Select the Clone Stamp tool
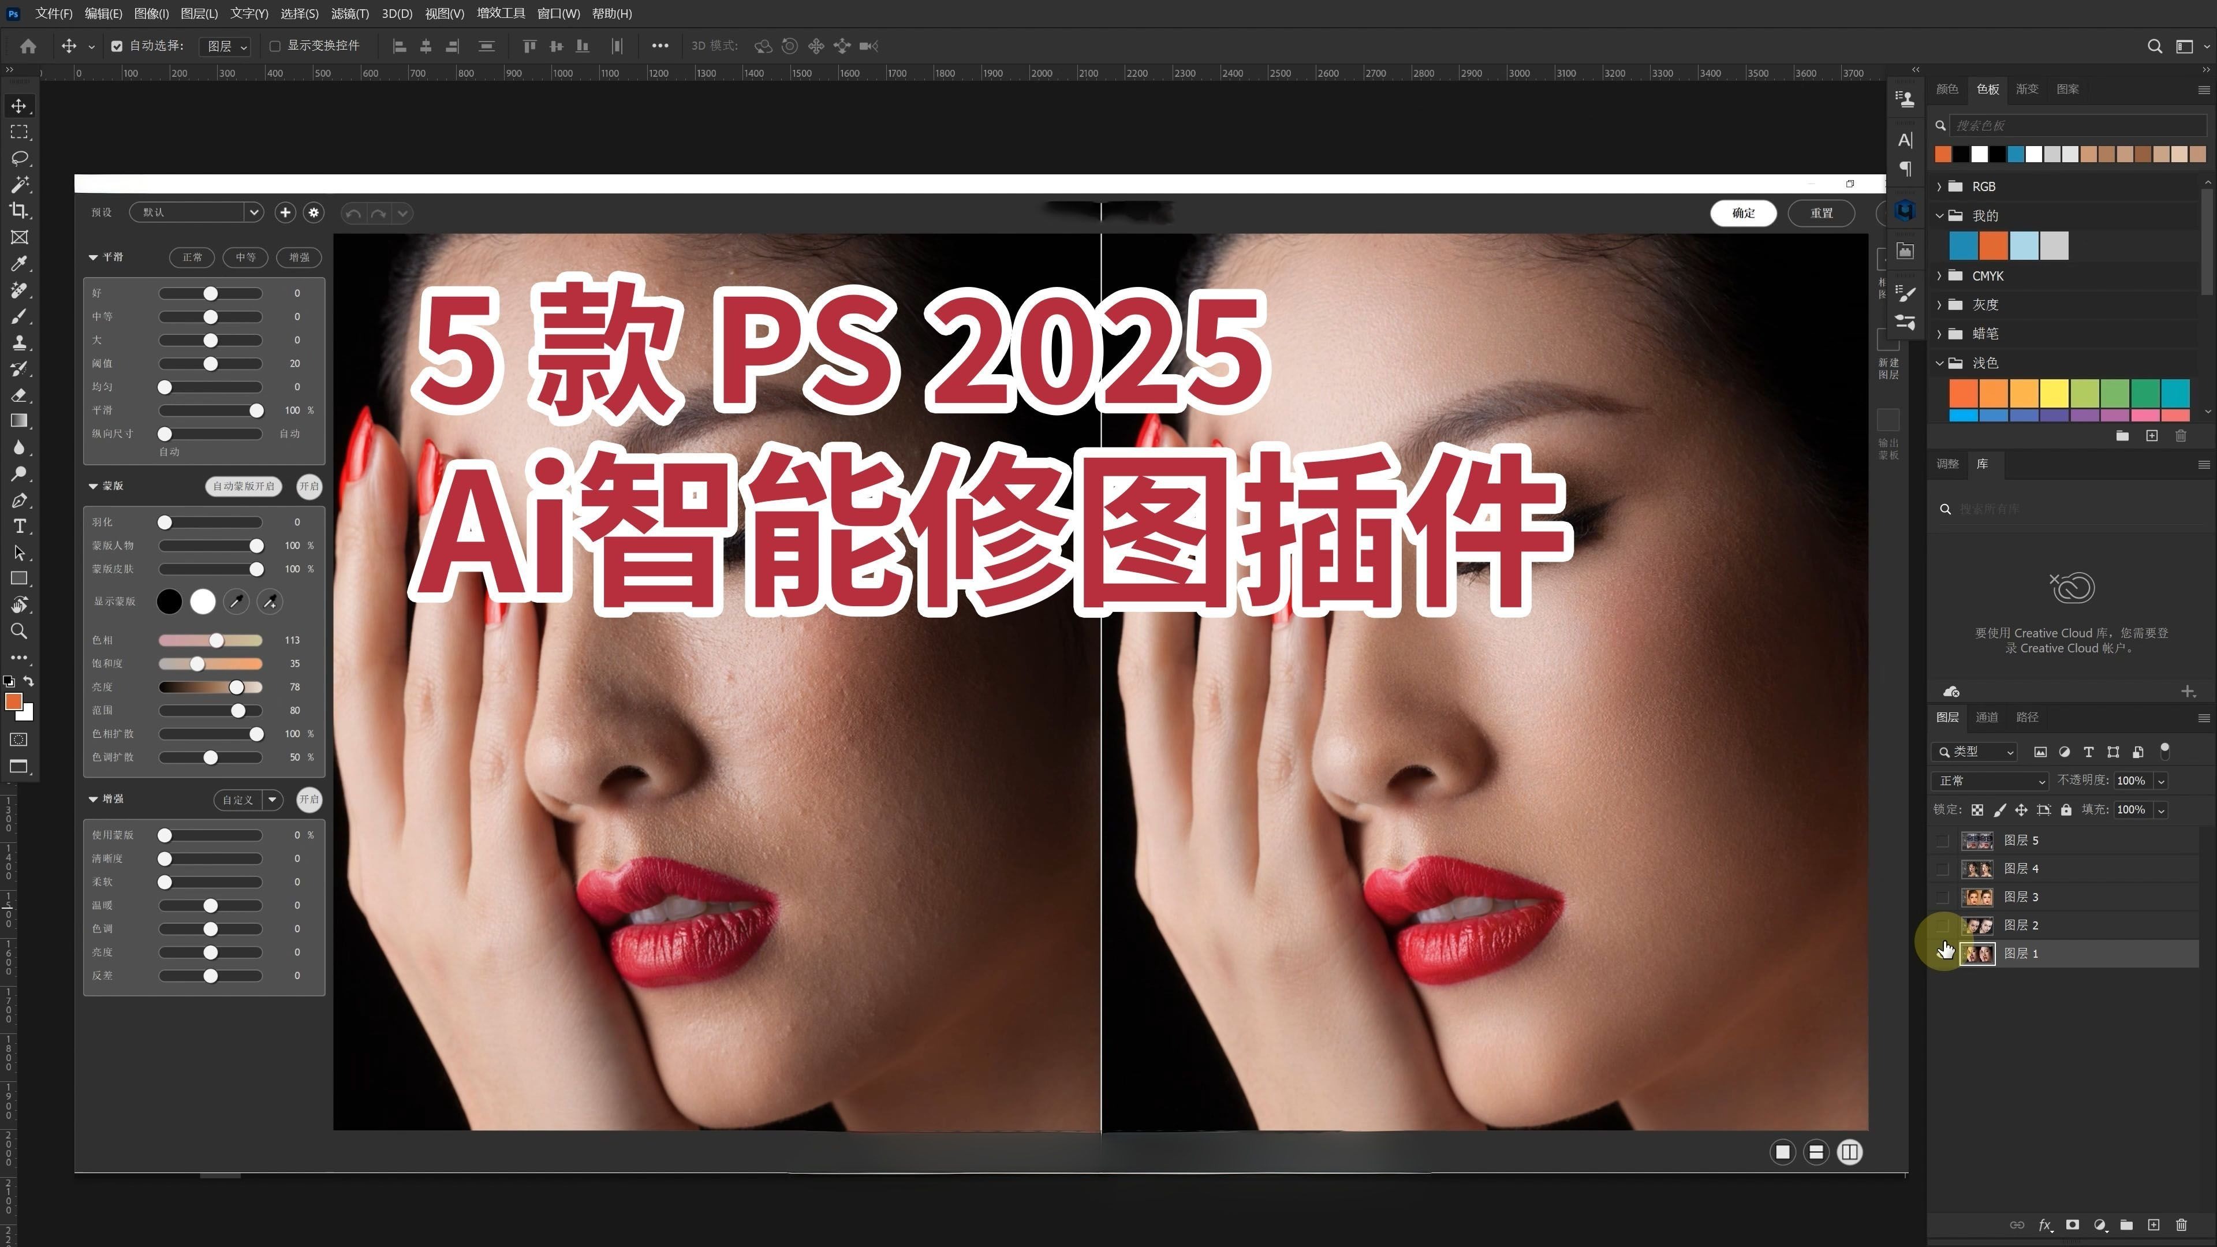The image size is (2217, 1247). [x=20, y=342]
